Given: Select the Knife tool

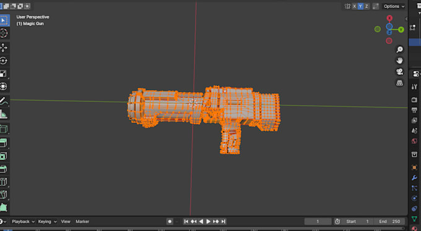Looking at the screenshot, I should [x=4, y=195].
